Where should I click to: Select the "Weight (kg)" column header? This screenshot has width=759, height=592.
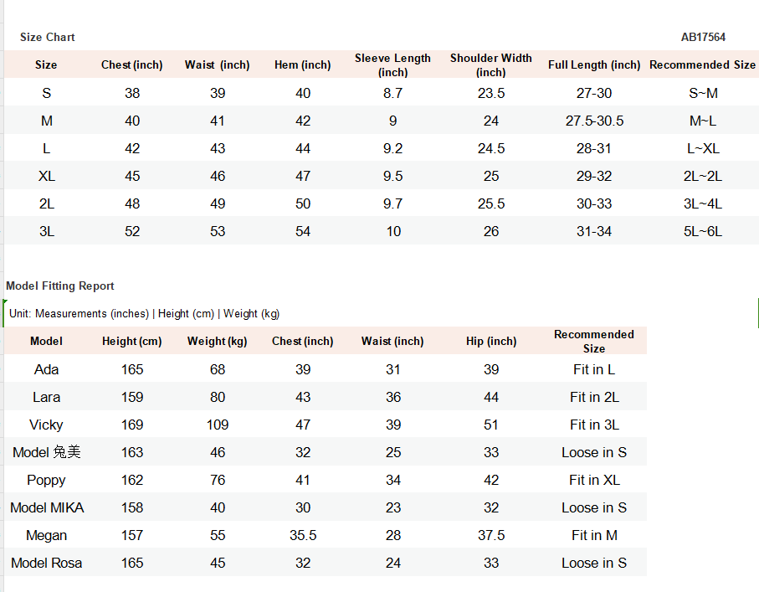click(218, 341)
